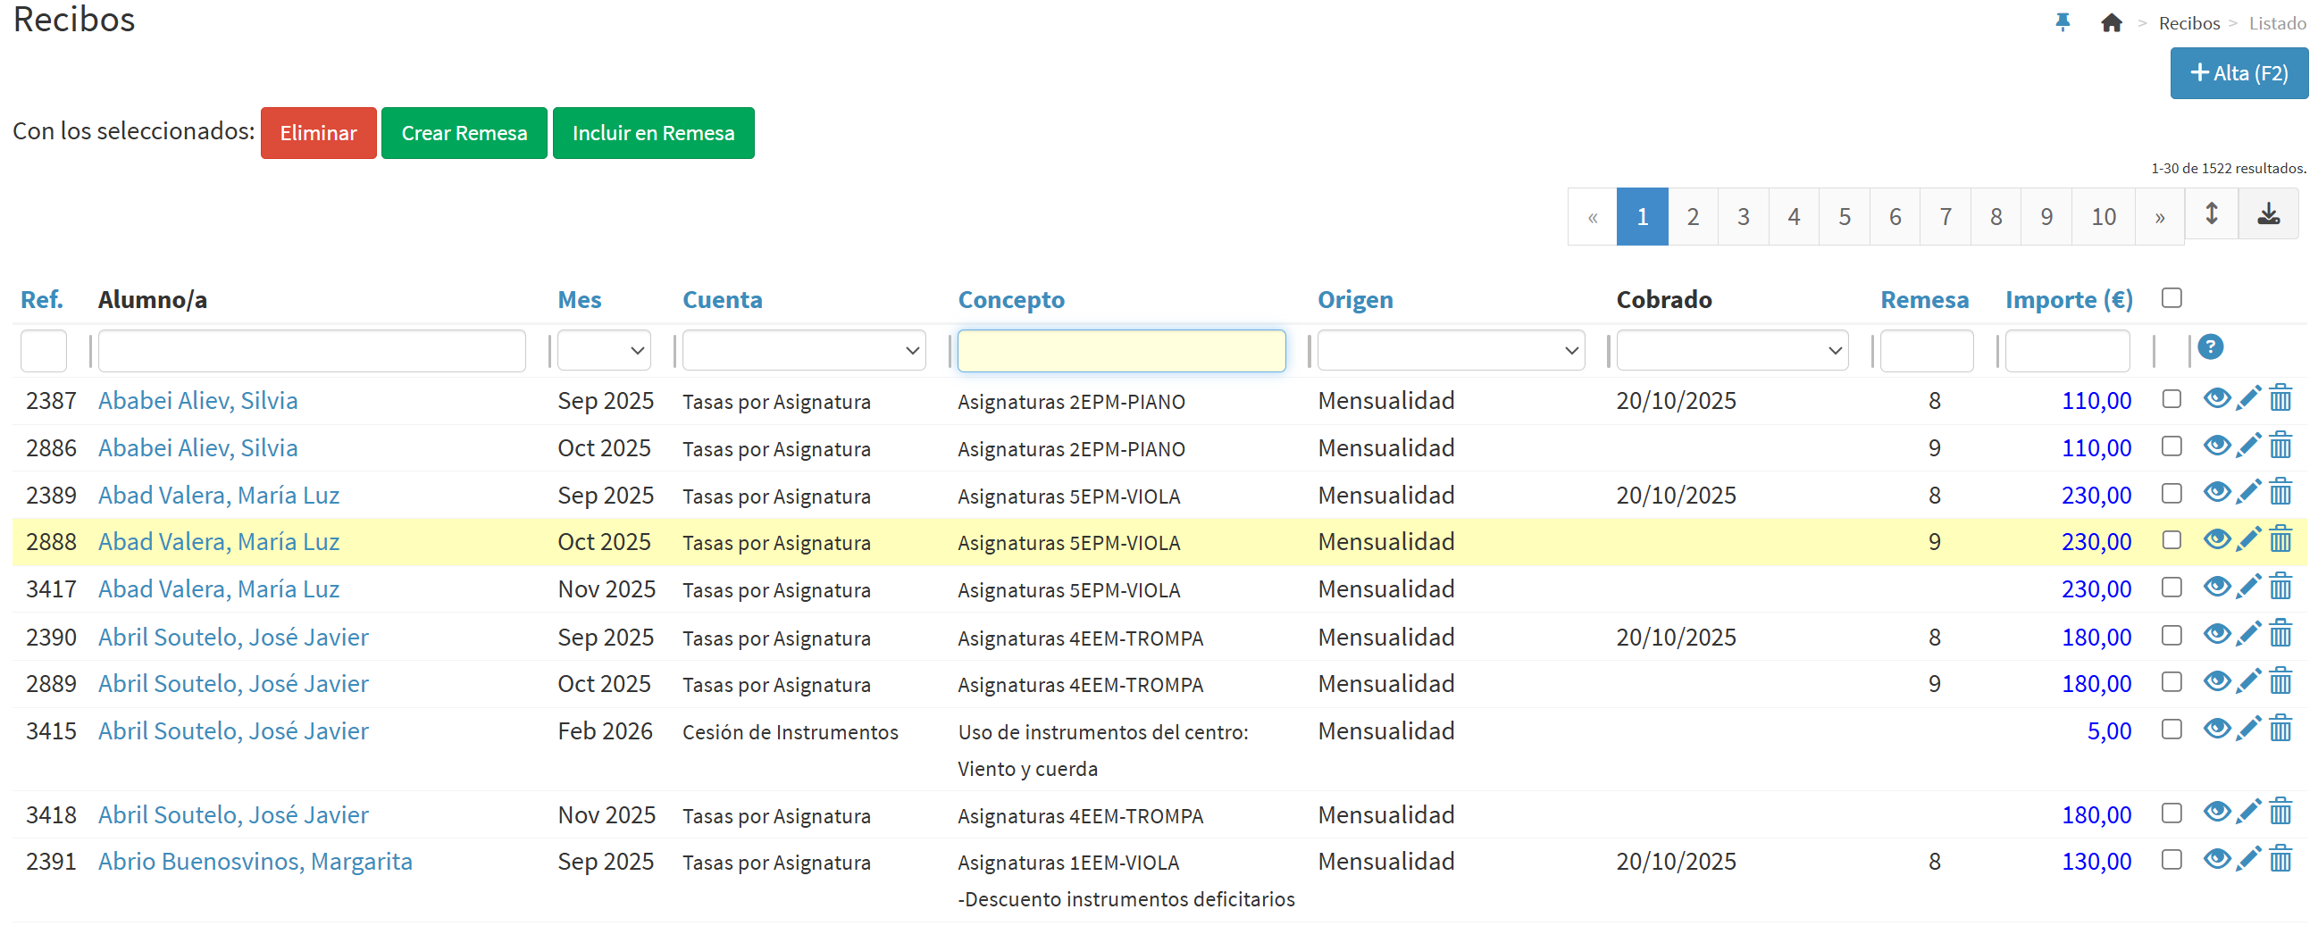Click the Alta (F2) button
This screenshot has height=926, width=2318.
pyautogui.click(x=2239, y=73)
